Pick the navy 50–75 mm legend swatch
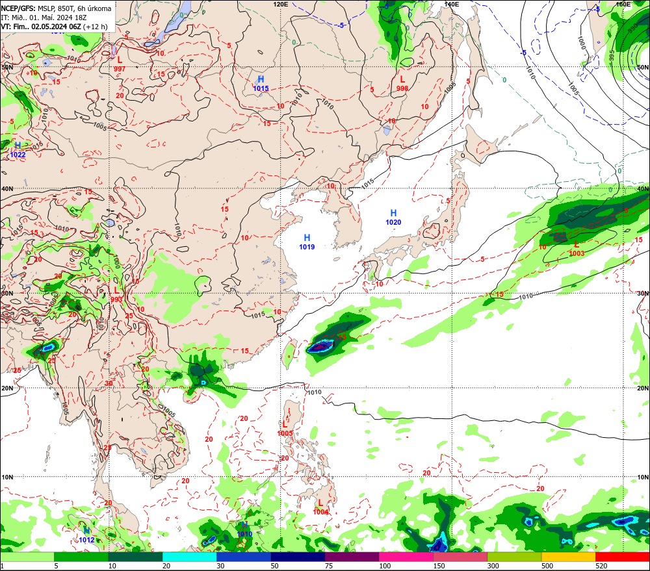The width and height of the screenshot is (650, 571). (x=298, y=557)
